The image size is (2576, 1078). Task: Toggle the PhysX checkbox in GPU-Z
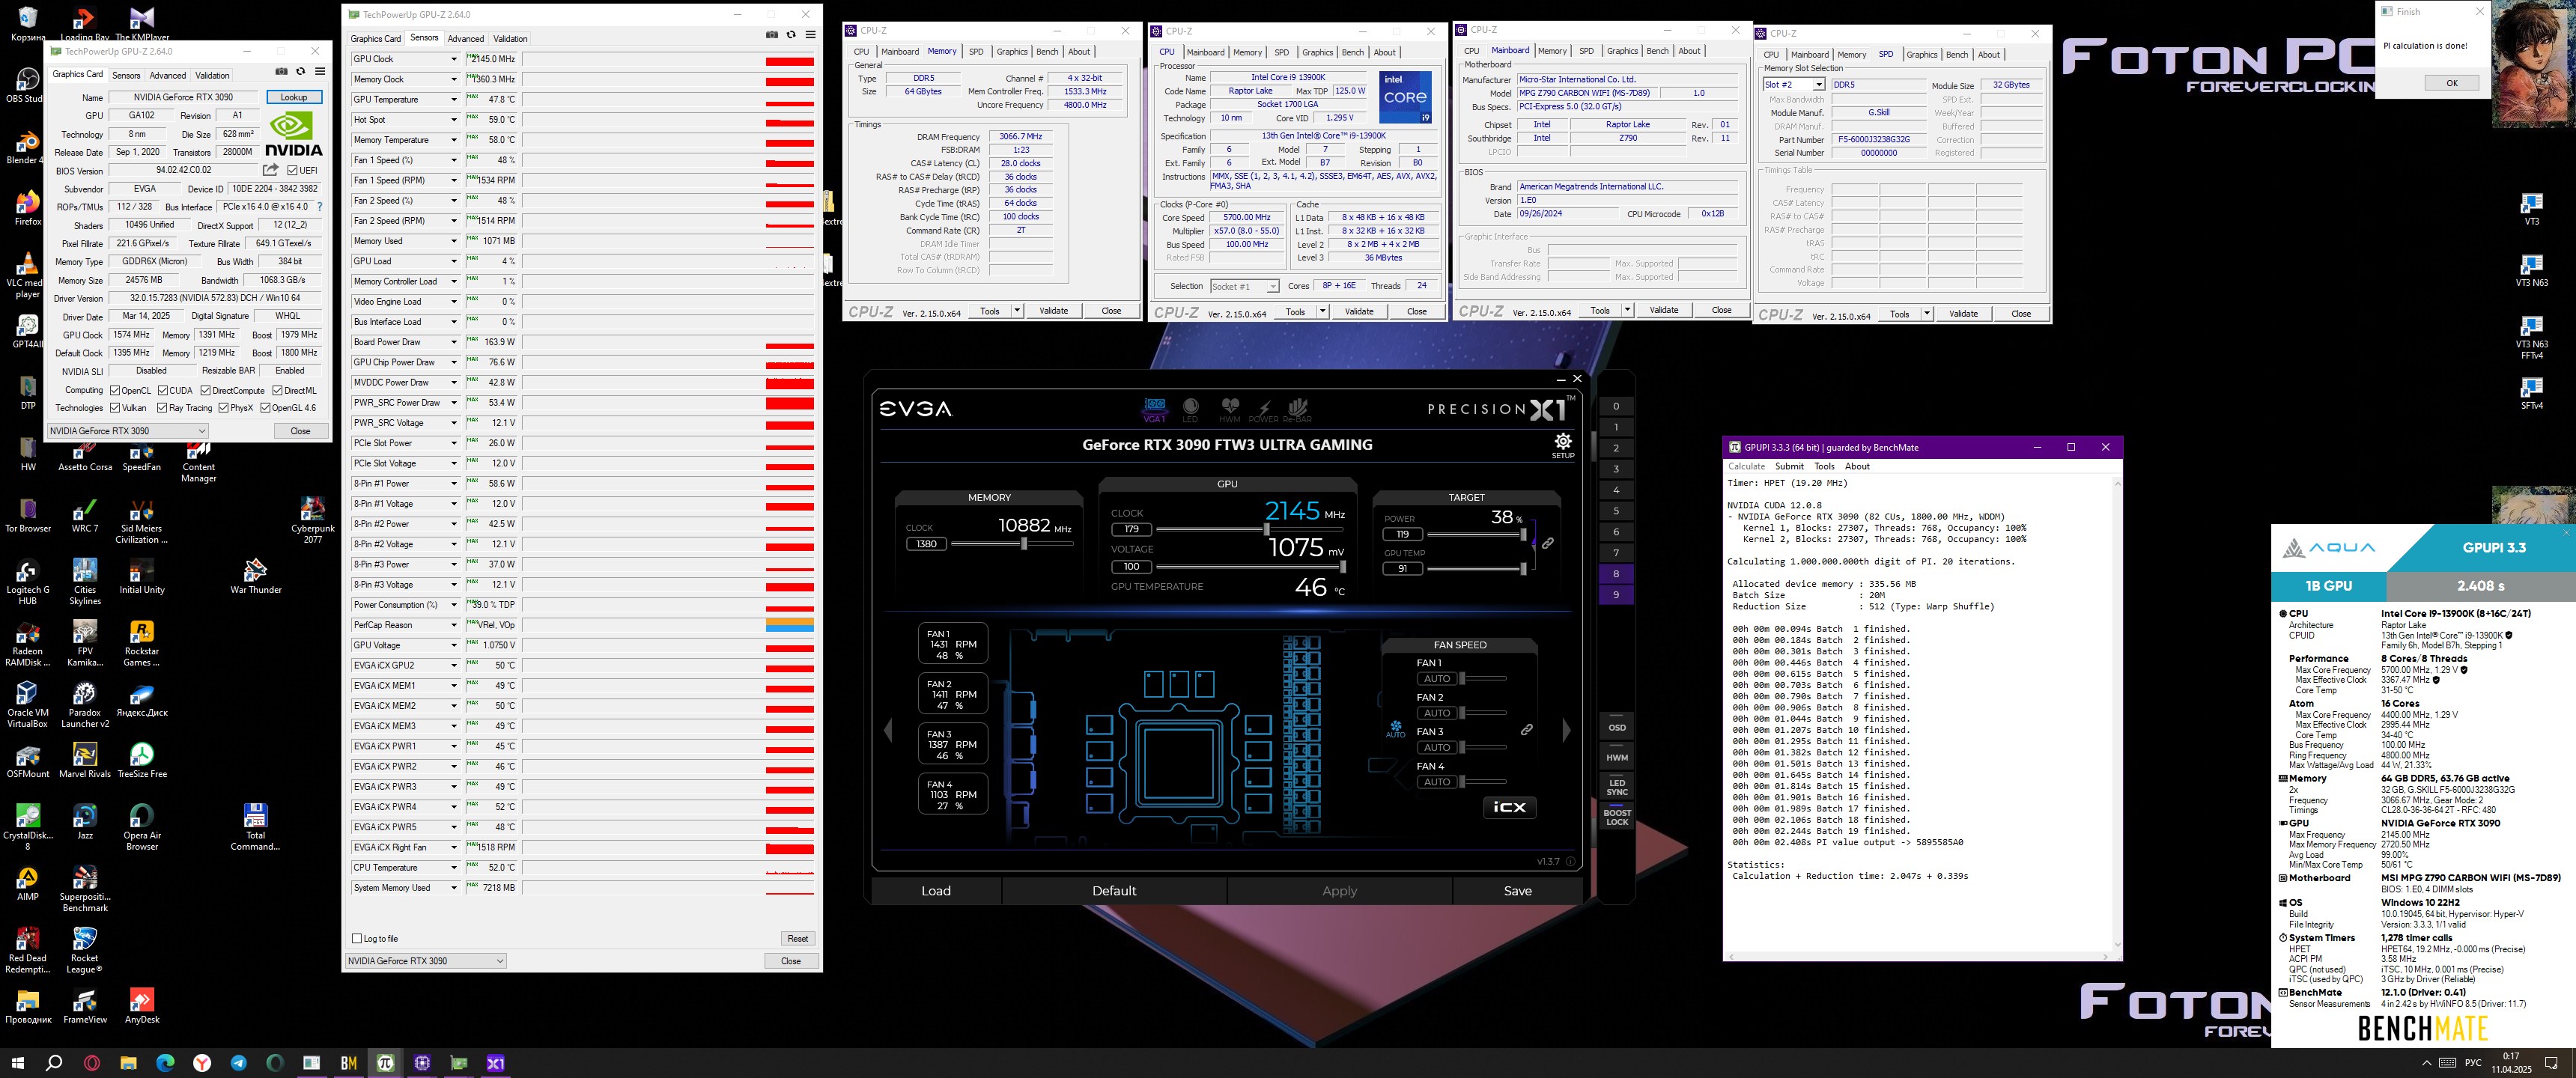(x=224, y=408)
